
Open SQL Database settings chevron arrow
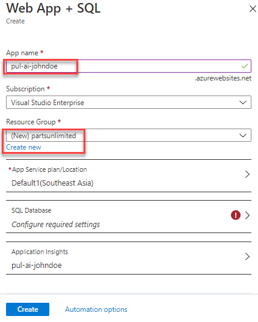pyautogui.click(x=247, y=216)
